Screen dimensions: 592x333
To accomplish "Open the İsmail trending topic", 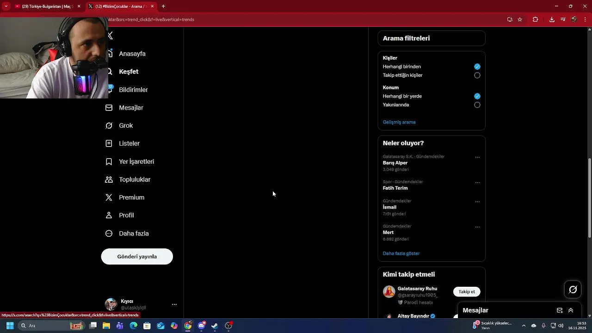I will pos(389,207).
